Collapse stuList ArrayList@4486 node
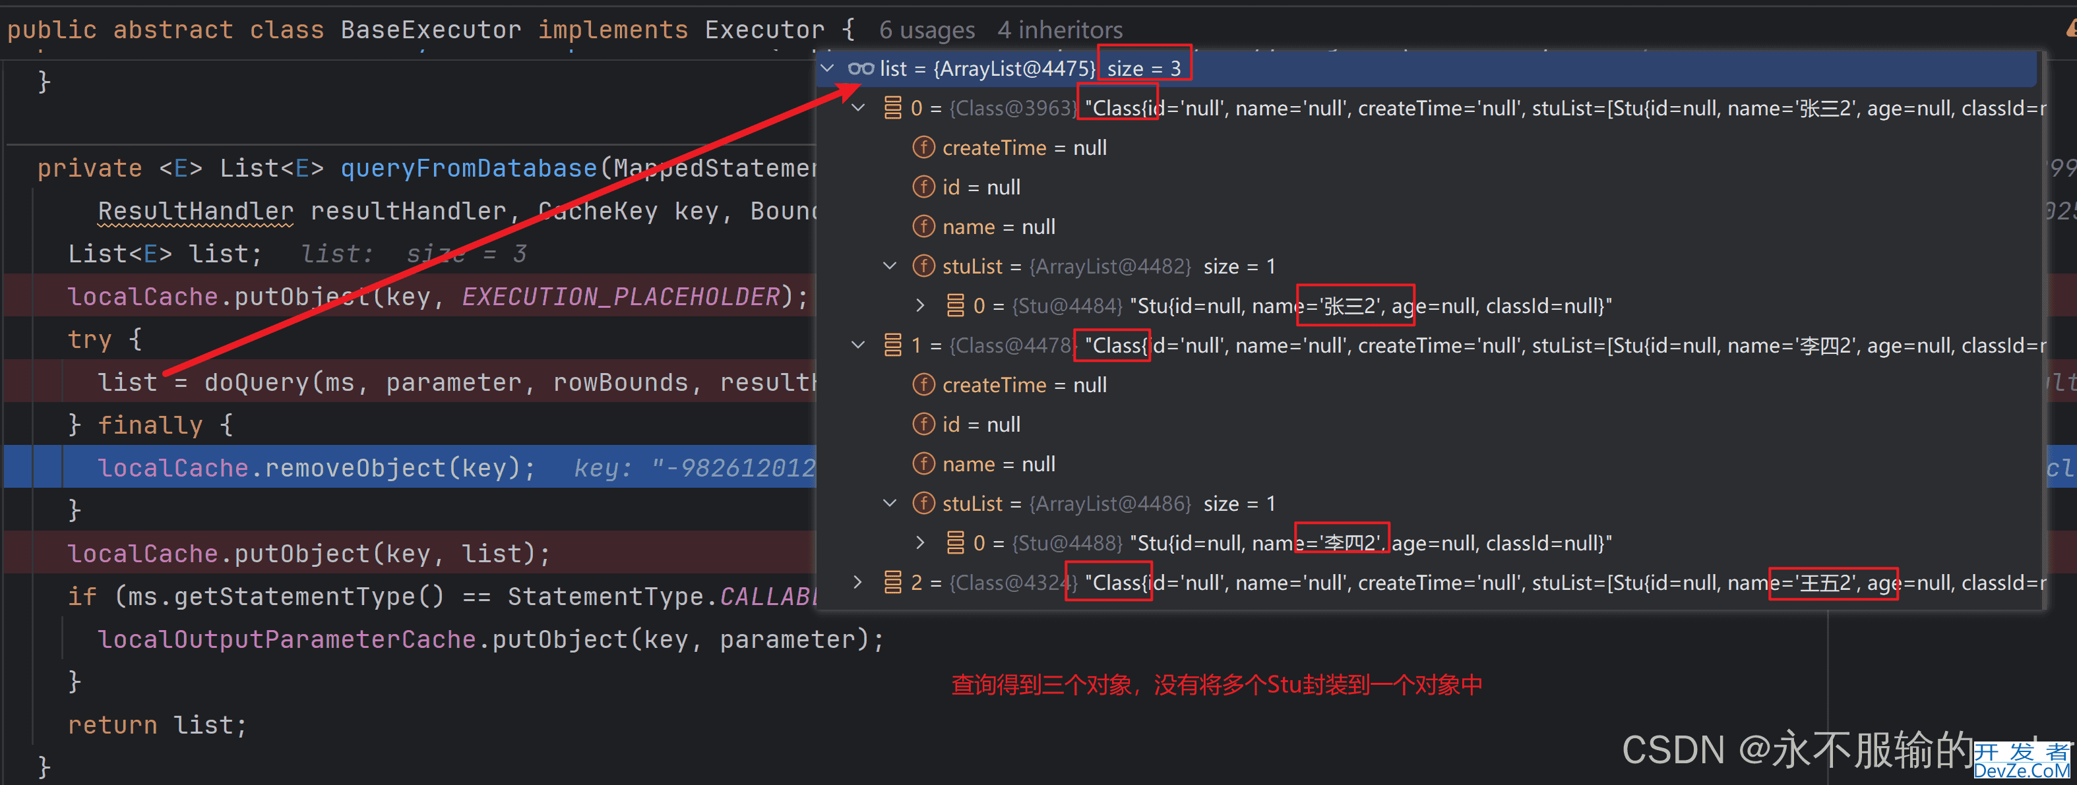Screen dimensions: 2077x785 pyautogui.click(x=889, y=503)
